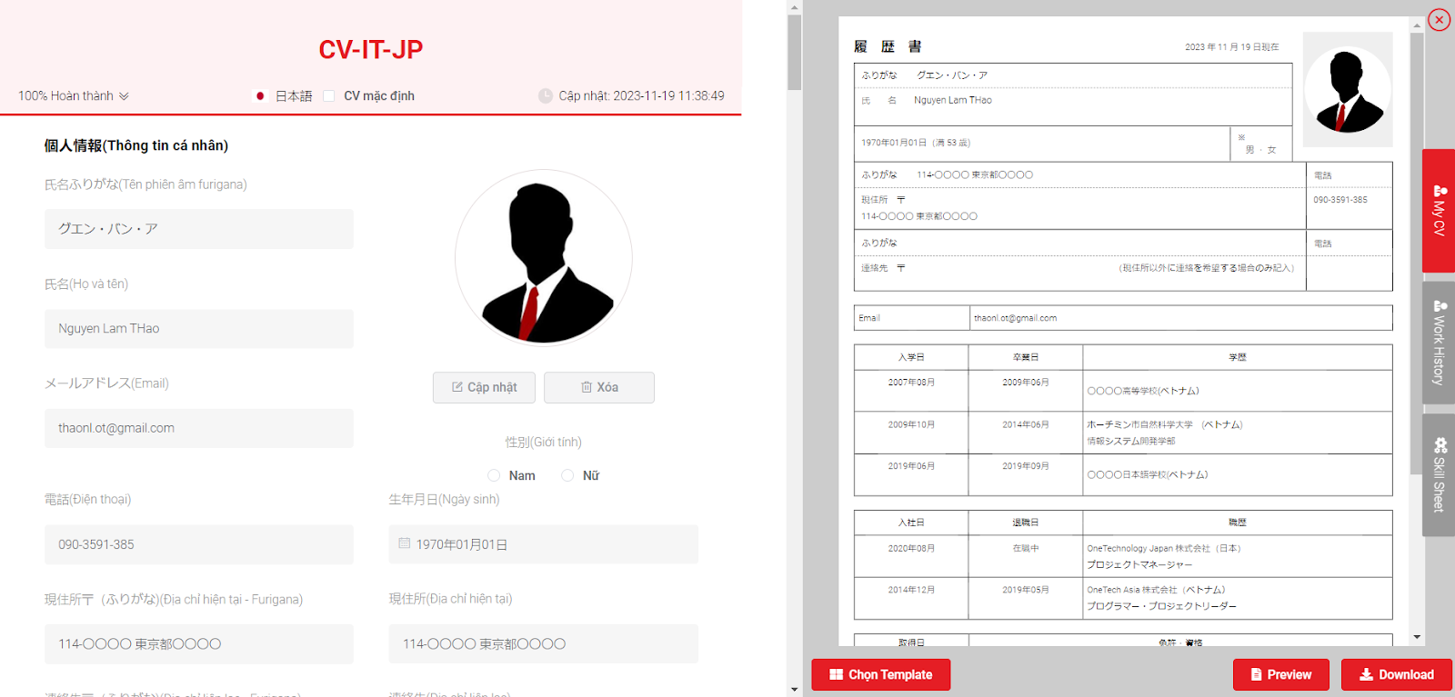Open the birthdate field 1970年01月01日
1455x697 pixels.
click(544, 544)
